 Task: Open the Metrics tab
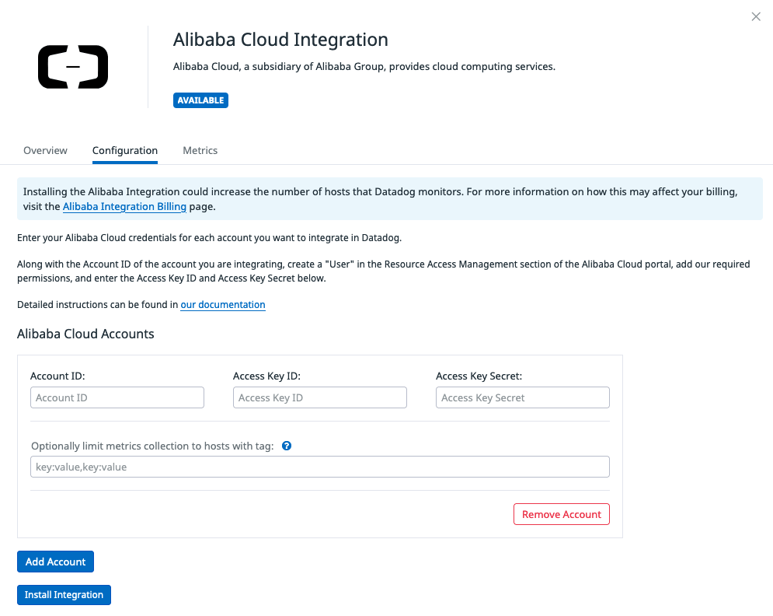point(200,150)
